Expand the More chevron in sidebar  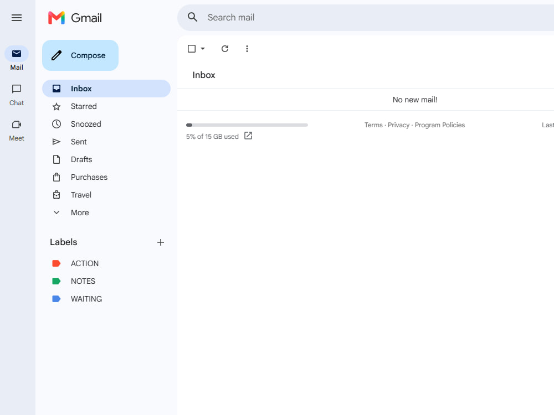[57, 212]
